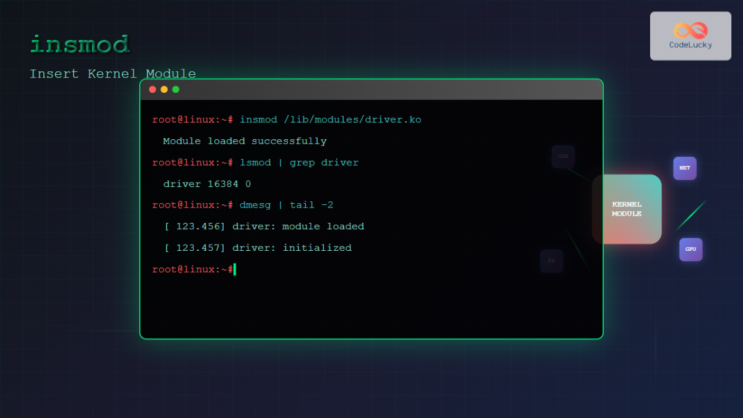743x418 pixels.
Task: Click the insmod /lib/modules/driver.ko command
Action: click(330, 120)
